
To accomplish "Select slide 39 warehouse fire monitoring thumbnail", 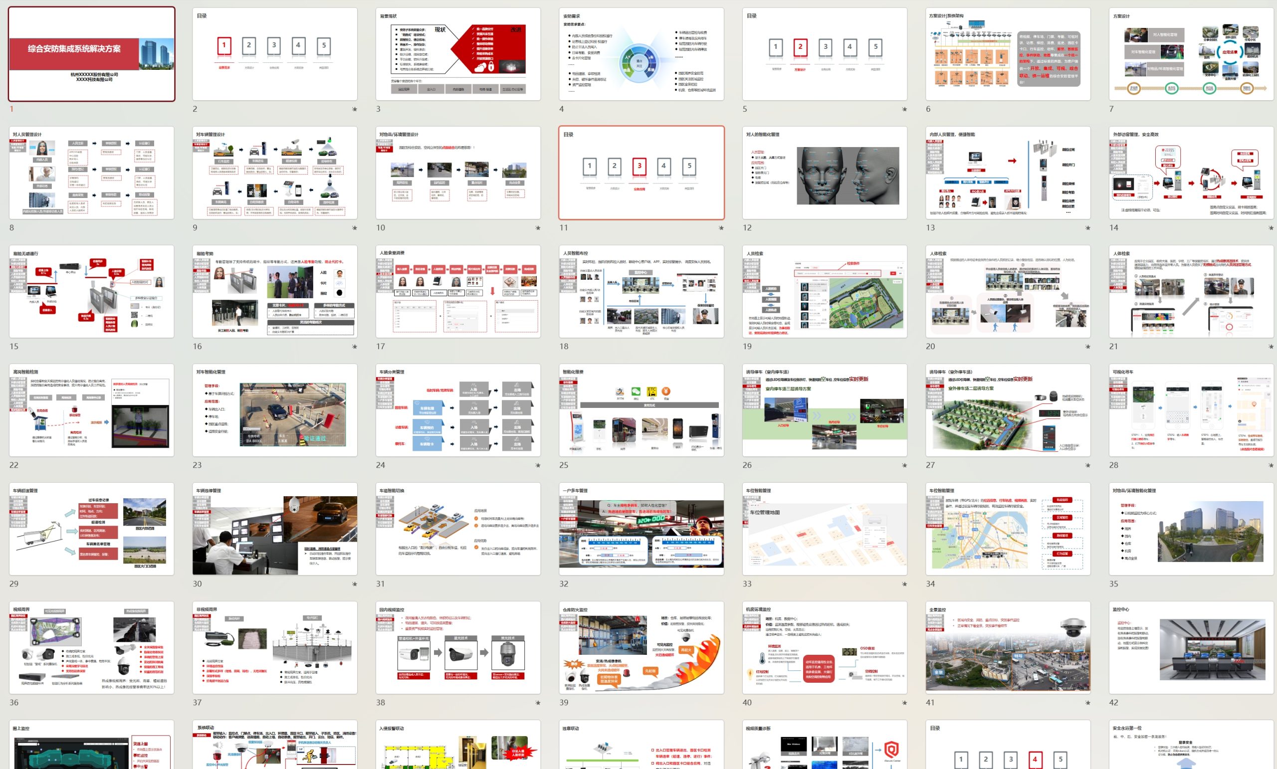I will tap(641, 647).
